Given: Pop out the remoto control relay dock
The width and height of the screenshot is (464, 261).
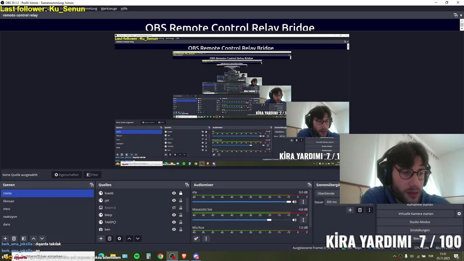Looking at the screenshot, I should point(456,15).
